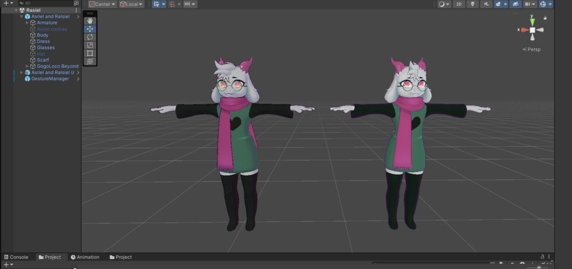Click the Hierarchy create plus button
Screen dimensions: 572x269
point(6,3)
